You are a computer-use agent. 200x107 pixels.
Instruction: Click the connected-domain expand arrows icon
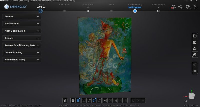(x=110, y=100)
